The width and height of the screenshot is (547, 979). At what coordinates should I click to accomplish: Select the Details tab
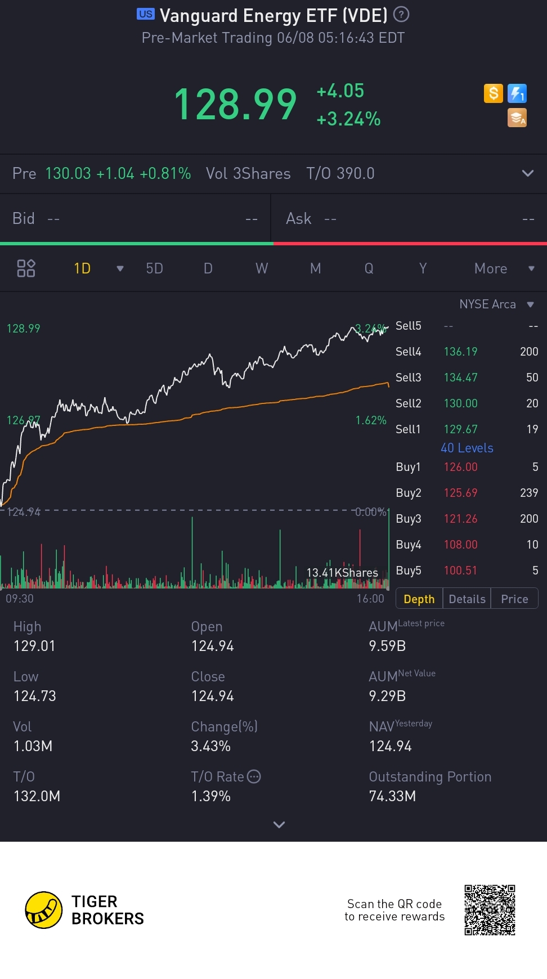tap(467, 599)
